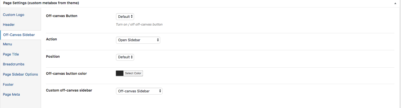Show Page Sidebar Options tab
This screenshot has height=108, width=401.
[x=20, y=74]
